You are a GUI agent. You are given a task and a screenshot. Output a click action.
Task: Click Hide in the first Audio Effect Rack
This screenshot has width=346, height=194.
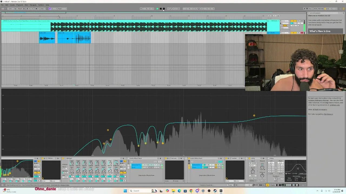coord(160,162)
